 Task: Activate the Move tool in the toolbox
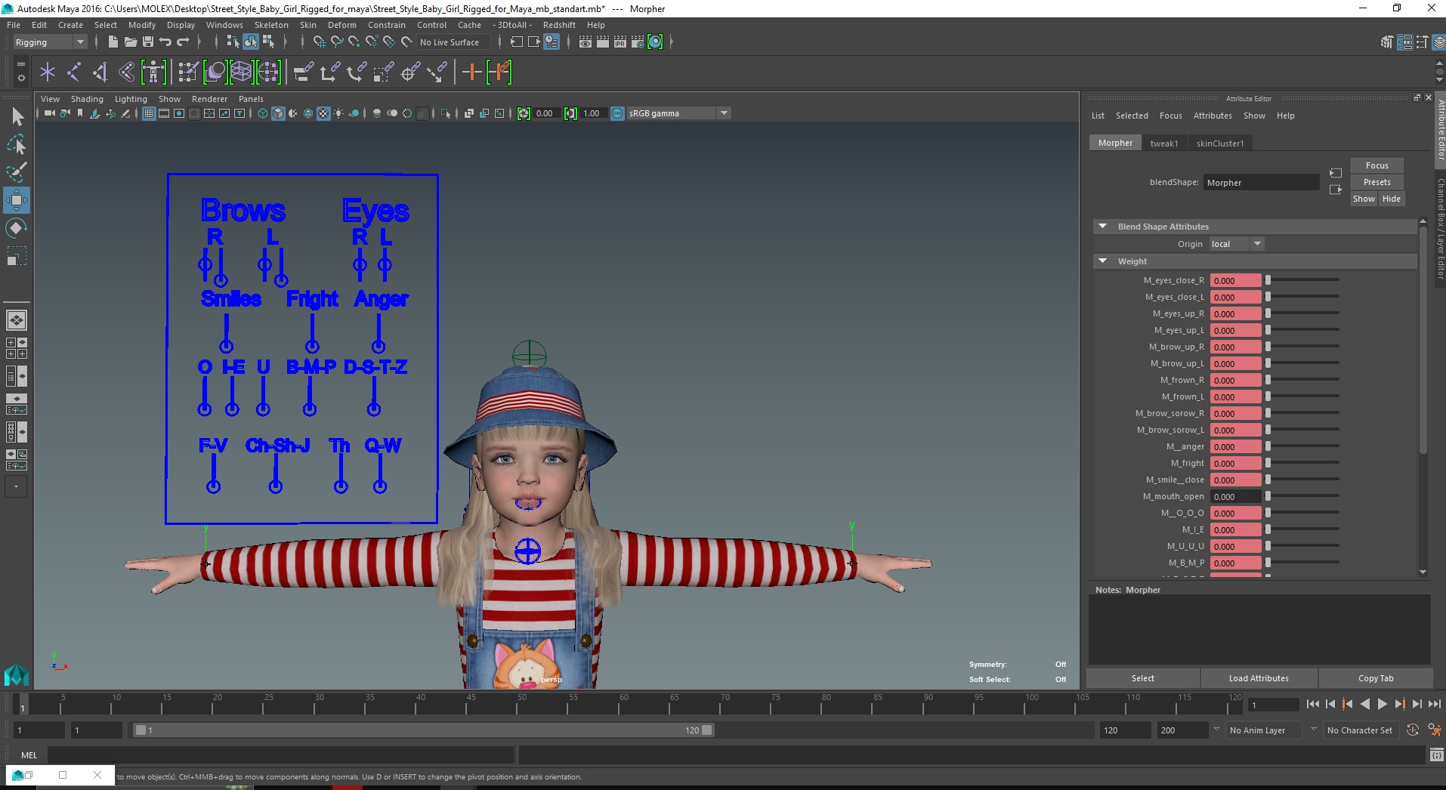[x=17, y=200]
